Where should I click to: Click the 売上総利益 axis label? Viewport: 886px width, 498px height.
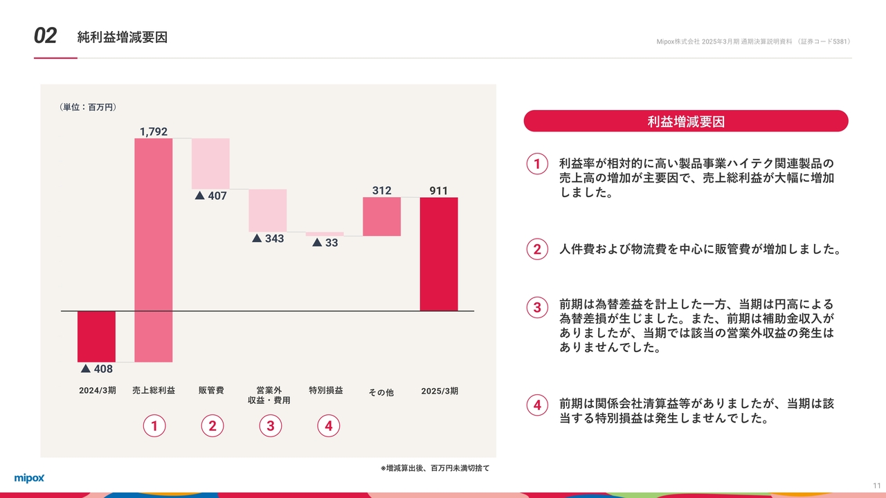154,391
